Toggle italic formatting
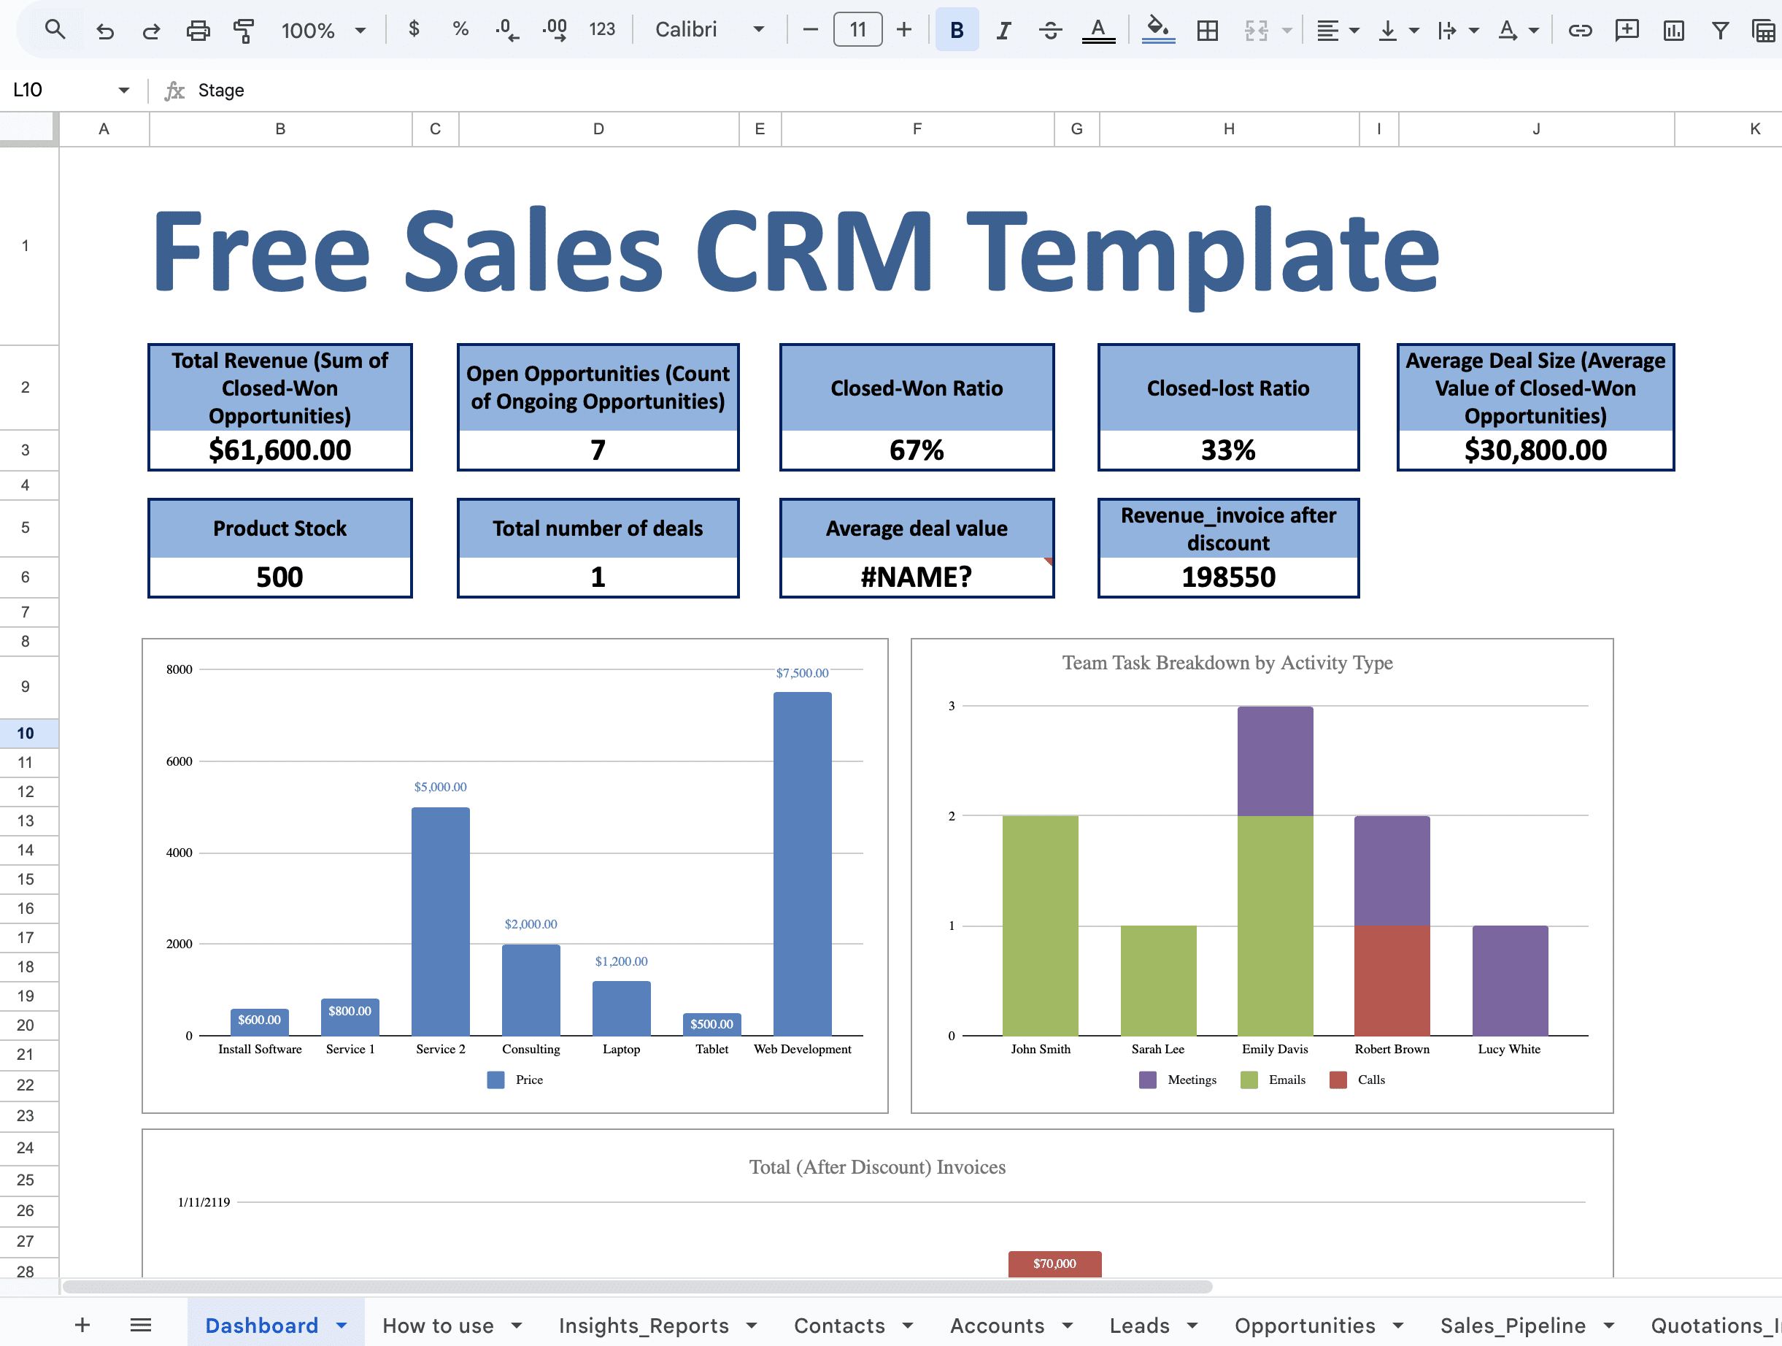This screenshot has width=1782, height=1346. [1003, 31]
